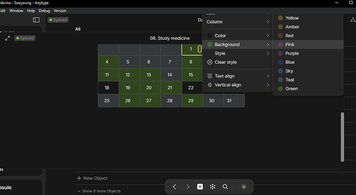The width and height of the screenshot is (356, 195).
Task: Select table cell 4
Action: (108, 62)
